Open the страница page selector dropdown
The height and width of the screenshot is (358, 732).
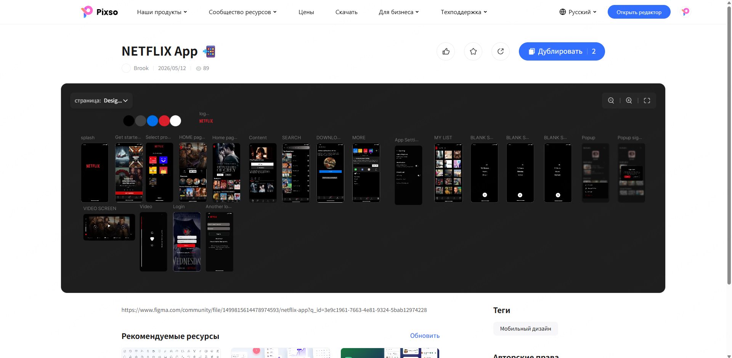(101, 101)
